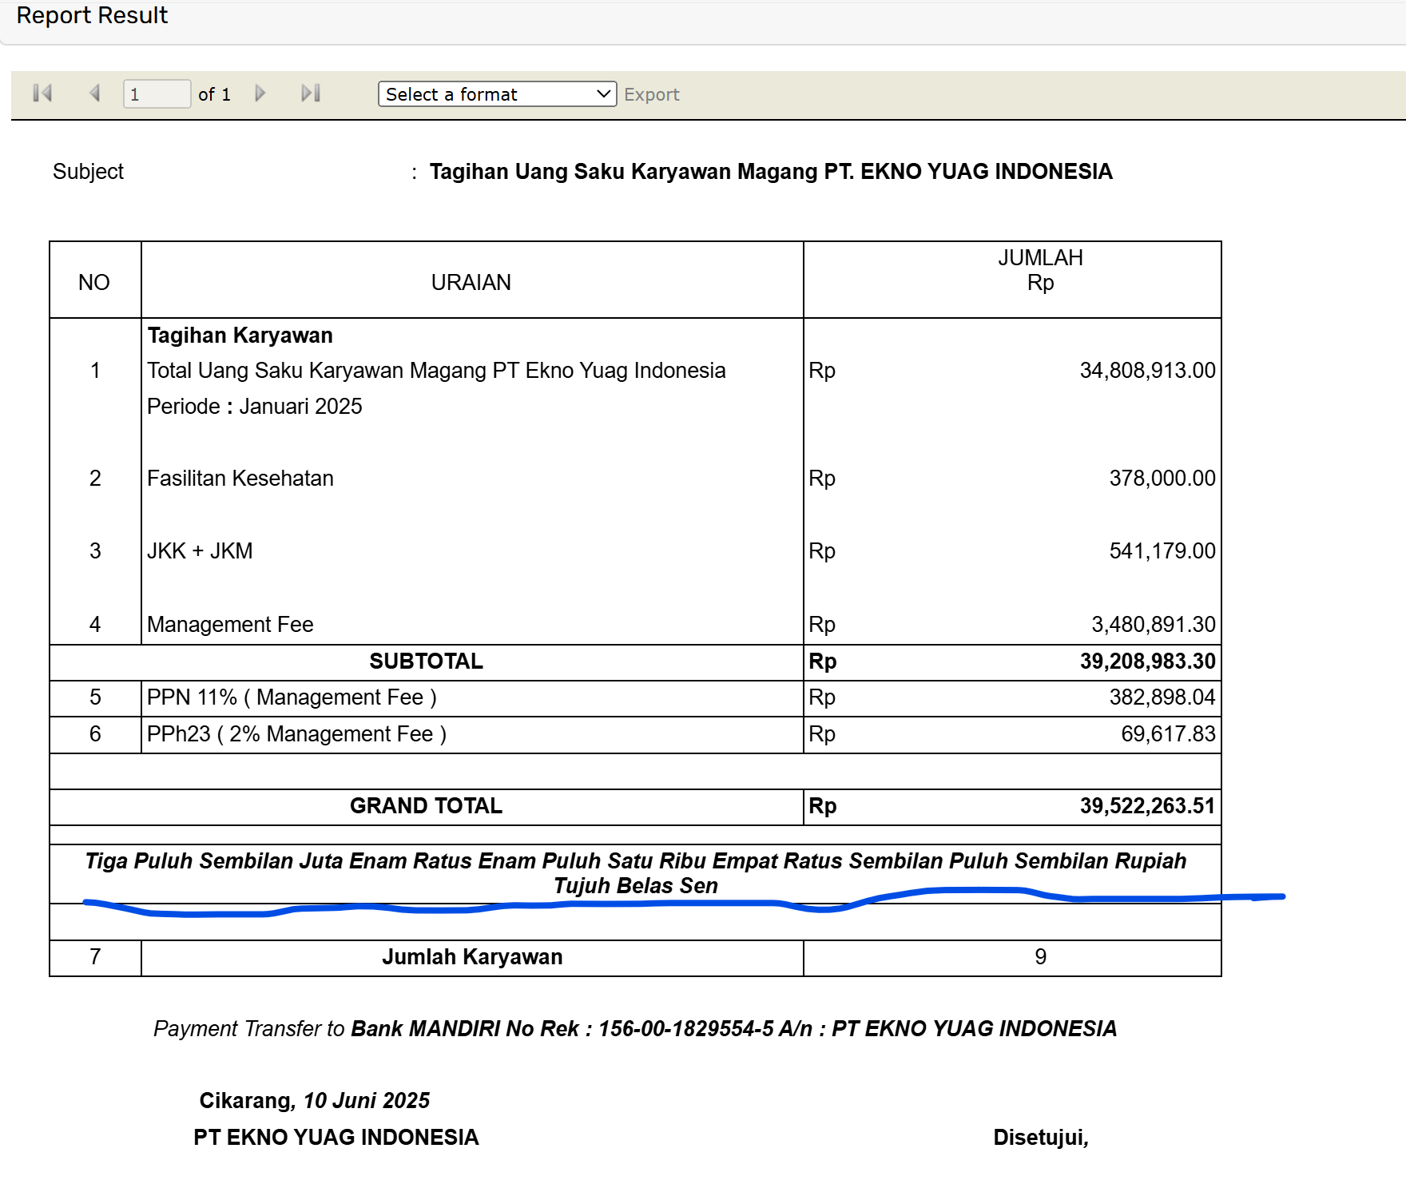The image size is (1406, 1184).
Task: Click amount 3,480,891.30
Action: (x=1153, y=625)
